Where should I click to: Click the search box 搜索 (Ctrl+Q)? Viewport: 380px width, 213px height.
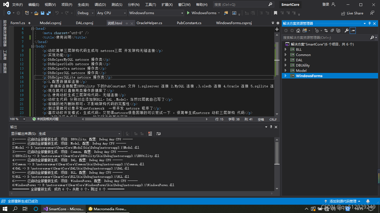coord(243,5)
